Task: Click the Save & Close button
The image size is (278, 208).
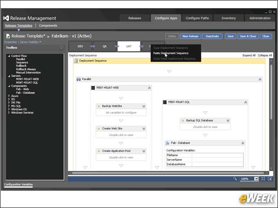Action: (x=248, y=36)
